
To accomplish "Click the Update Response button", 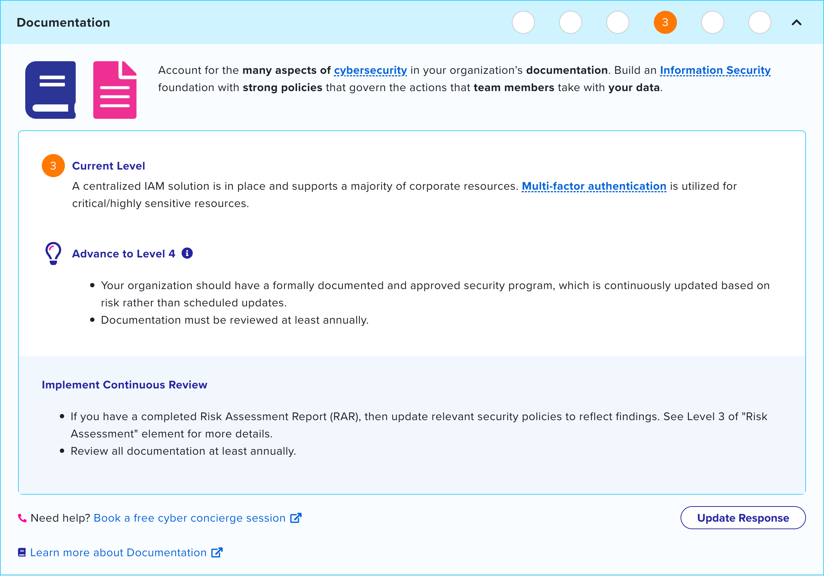I will coord(743,518).
